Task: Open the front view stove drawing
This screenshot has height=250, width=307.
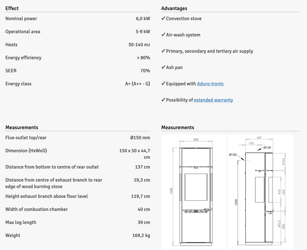Action: click(x=194, y=192)
